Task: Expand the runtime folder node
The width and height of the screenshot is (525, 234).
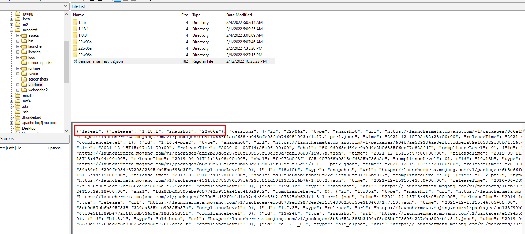Action: click(x=18, y=68)
